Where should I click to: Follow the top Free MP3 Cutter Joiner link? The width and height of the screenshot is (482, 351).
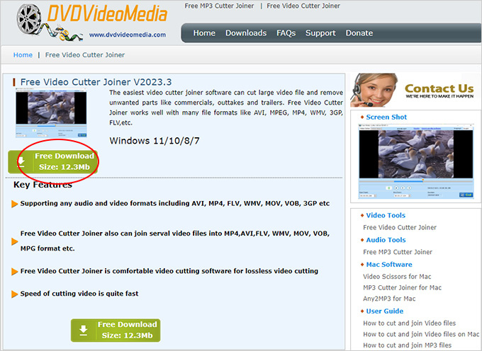(x=219, y=6)
